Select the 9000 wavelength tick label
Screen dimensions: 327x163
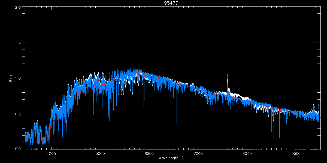[x=296, y=153]
